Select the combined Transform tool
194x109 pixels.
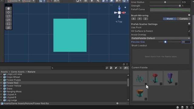point(8,28)
